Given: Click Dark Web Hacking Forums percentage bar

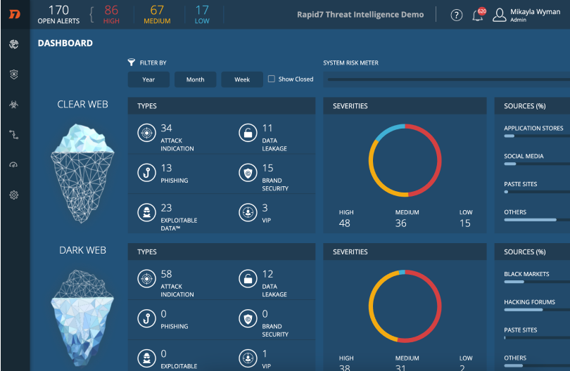Looking at the screenshot, I should click(537, 310).
